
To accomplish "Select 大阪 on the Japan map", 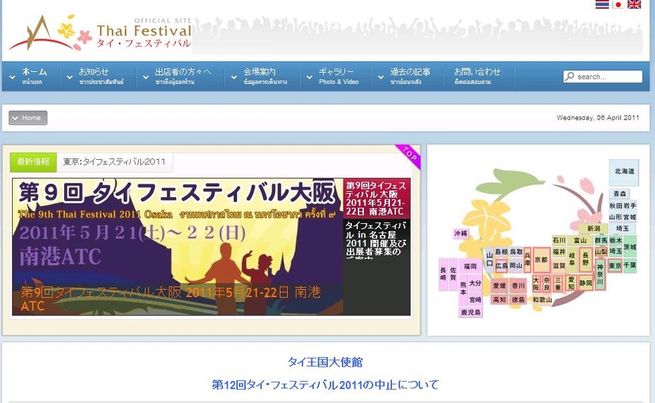I will (536, 283).
